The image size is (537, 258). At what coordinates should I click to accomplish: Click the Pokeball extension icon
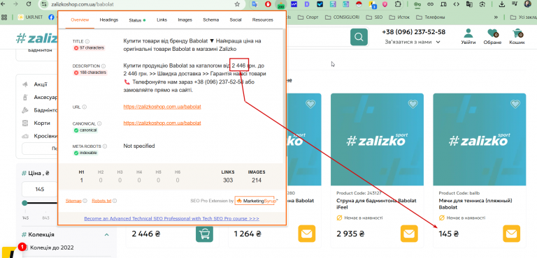coord(359,4)
